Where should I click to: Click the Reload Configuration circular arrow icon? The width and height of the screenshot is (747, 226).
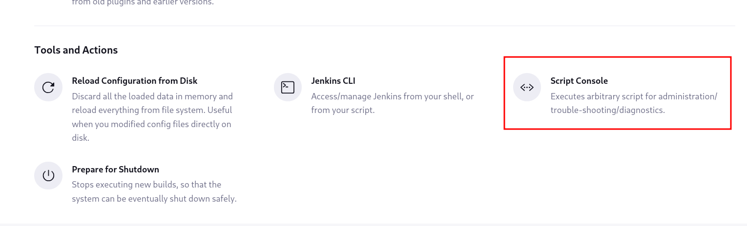(48, 88)
